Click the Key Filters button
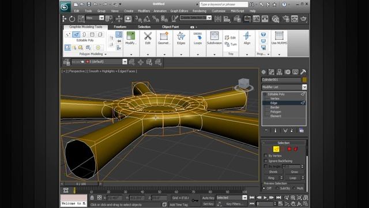This screenshot has width=369, height=208. point(235,204)
